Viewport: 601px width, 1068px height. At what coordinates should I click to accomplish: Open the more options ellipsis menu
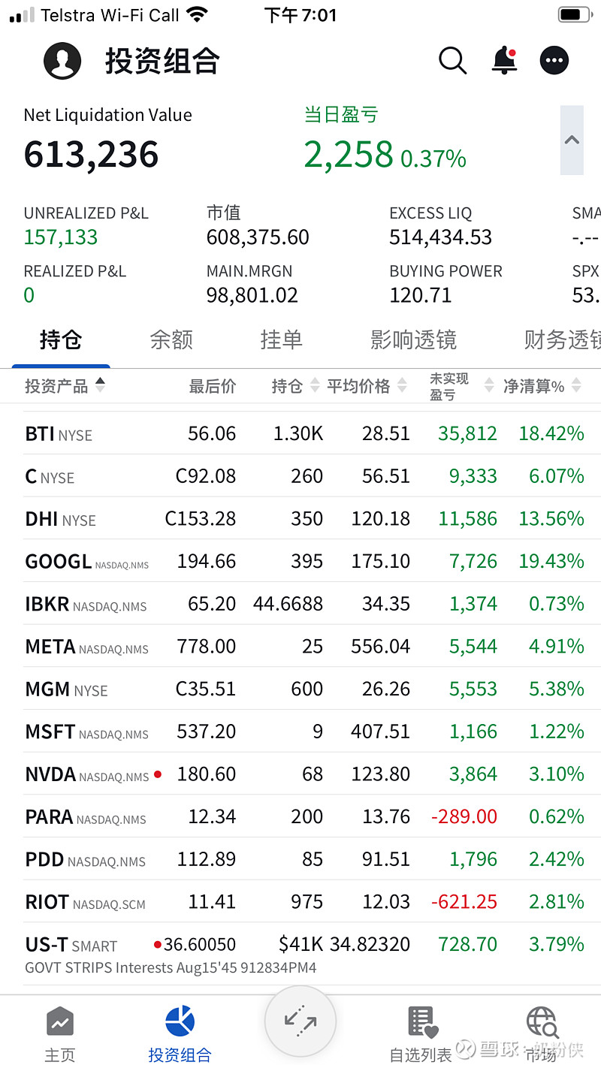554,61
